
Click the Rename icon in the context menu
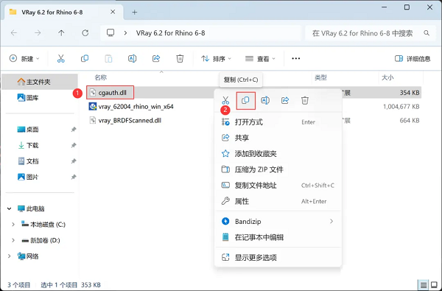pyautogui.click(x=265, y=100)
